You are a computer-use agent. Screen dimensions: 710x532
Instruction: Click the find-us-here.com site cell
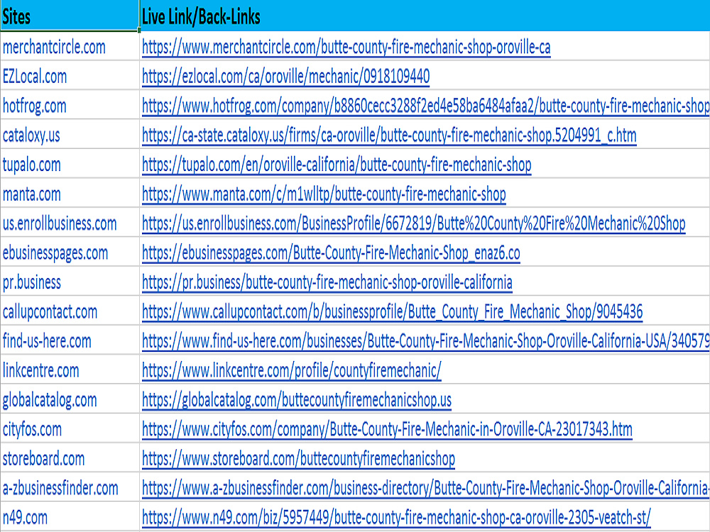(x=70, y=340)
